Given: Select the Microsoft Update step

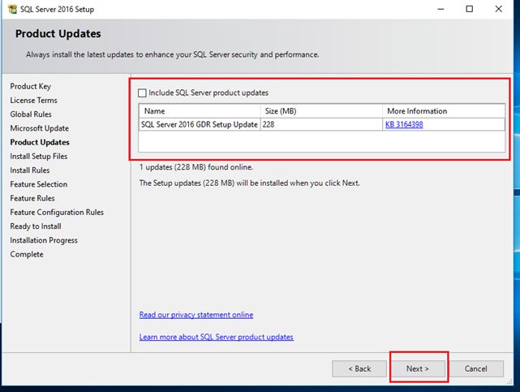Looking at the screenshot, I should pyautogui.click(x=39, y=128).
